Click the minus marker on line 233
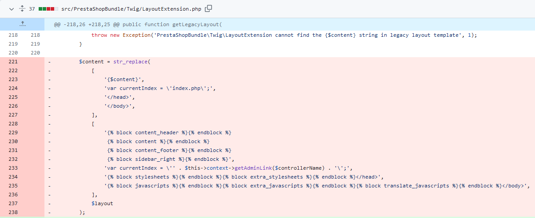Viewport: 535px width, 218px height. tap(50, 168)
